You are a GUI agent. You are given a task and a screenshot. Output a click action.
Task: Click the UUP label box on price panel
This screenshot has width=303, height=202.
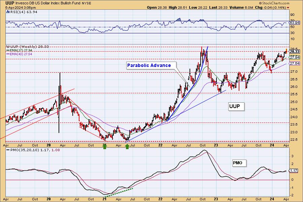point(236,106)
